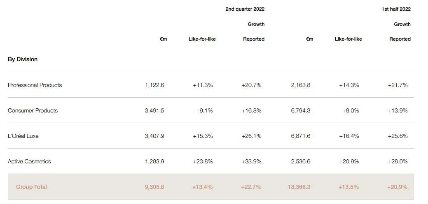The width and height of the screenshot is (428, 204).
Task: Select the 18,366.3 half-year group total
Action: [x=299, y=187]
